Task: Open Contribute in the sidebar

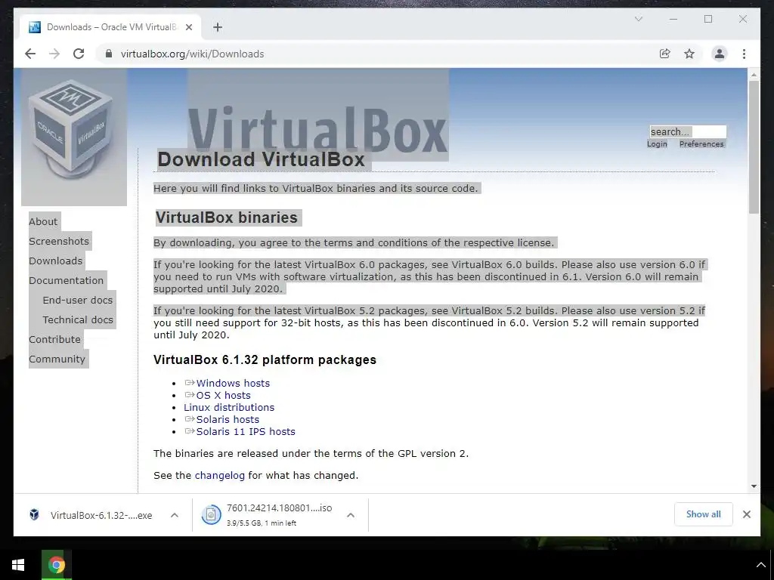Action: (x=54, y=340)
